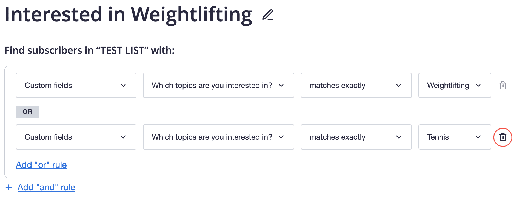
Task: Expand the Weightlifting value dropdown
Action: coord(454,85)
